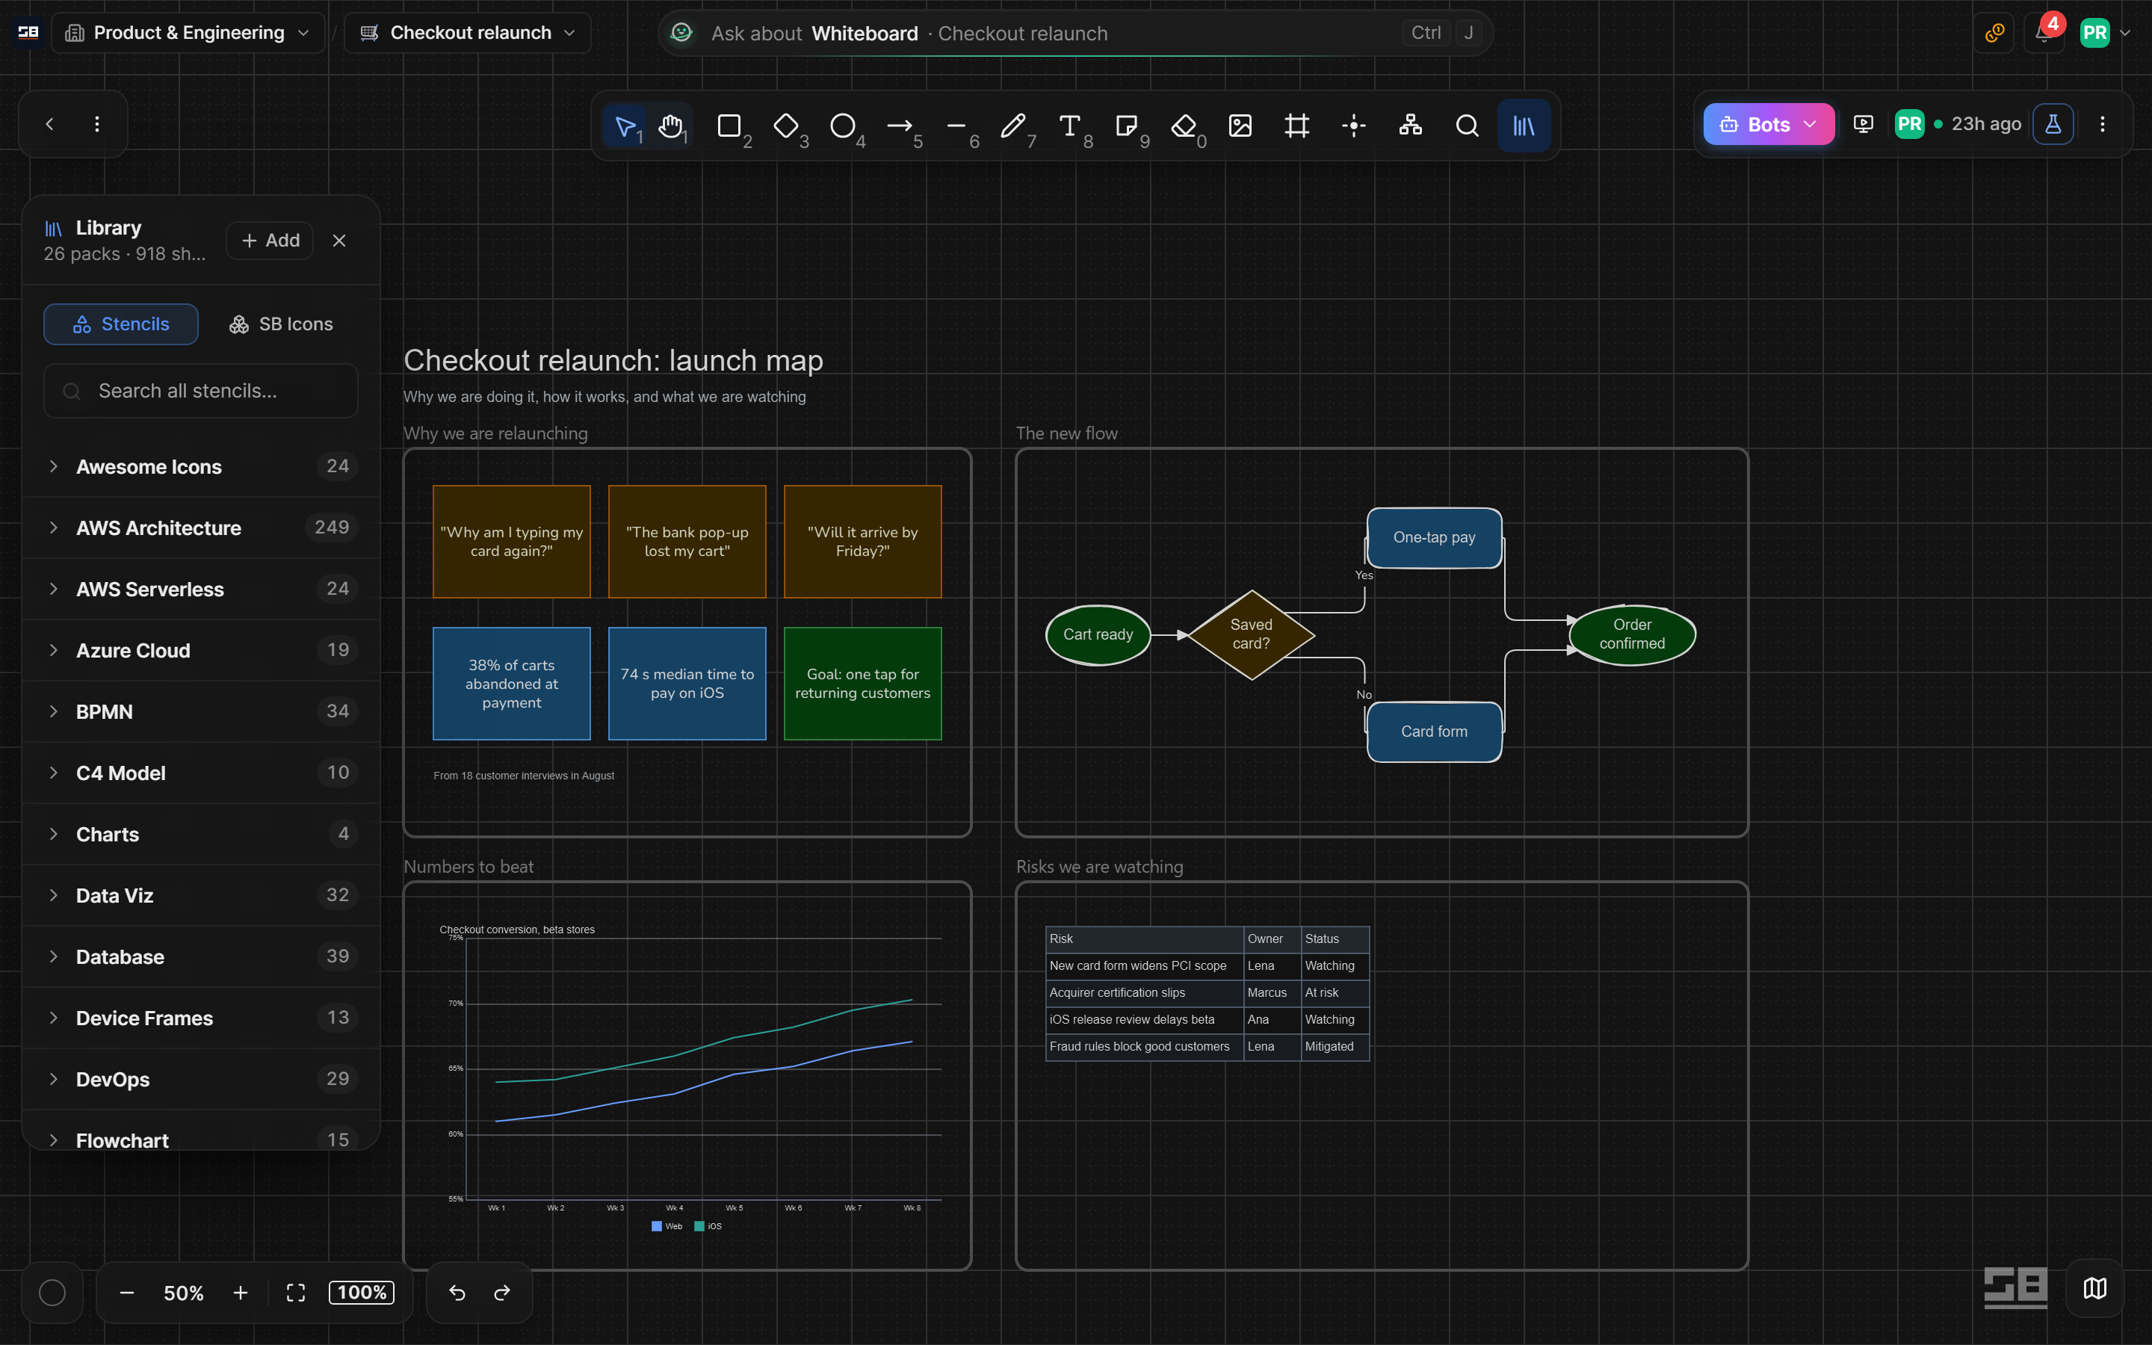2152x1345 pixels.
Task: Click the undo button
Action: pyautogui.click(x=457, y=1293)
